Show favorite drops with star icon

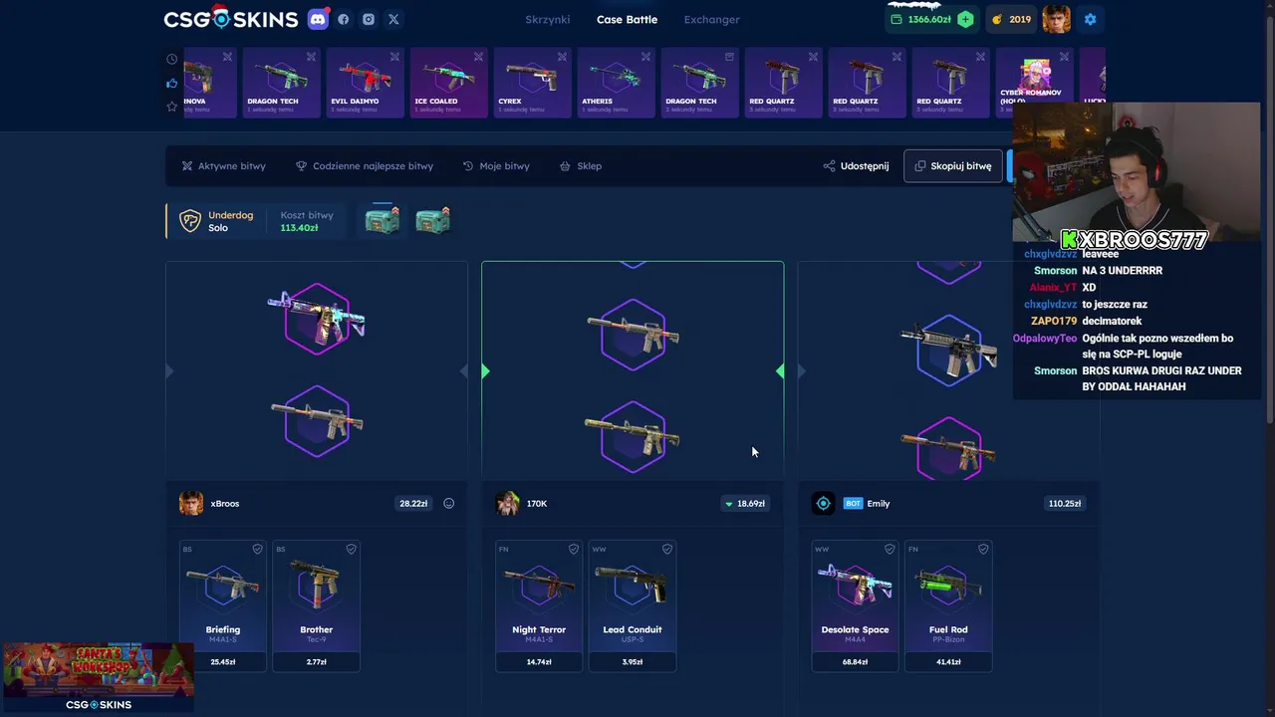tap(172, 107)
